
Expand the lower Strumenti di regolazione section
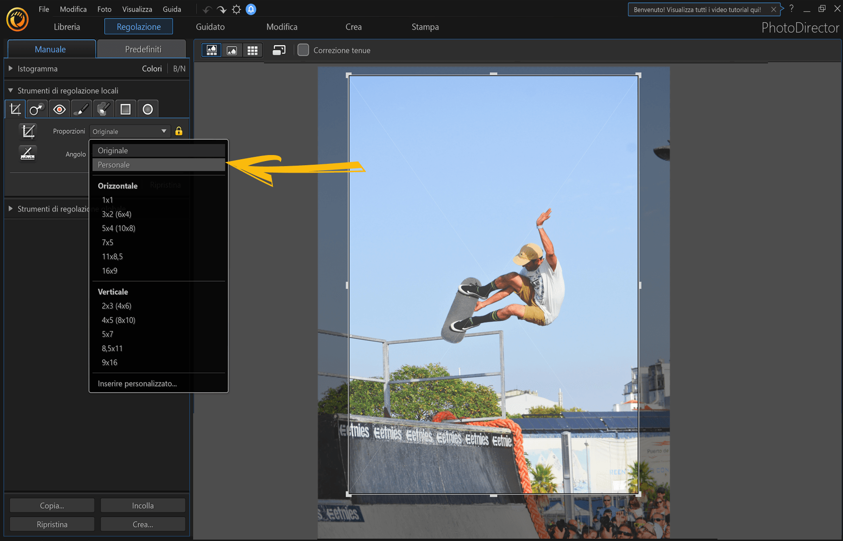(x=11, y=209)
